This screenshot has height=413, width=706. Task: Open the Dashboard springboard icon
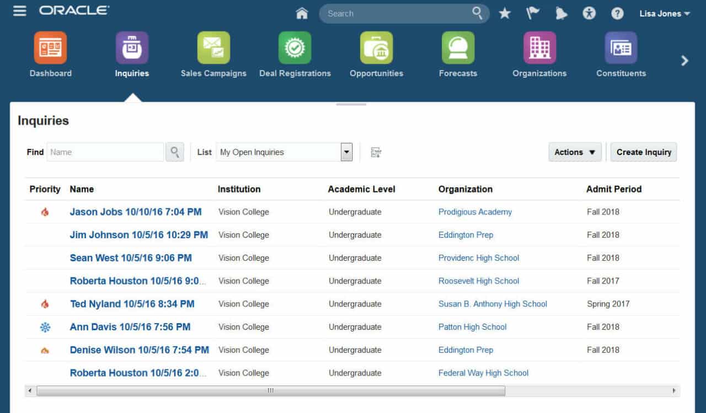(50, 47)
